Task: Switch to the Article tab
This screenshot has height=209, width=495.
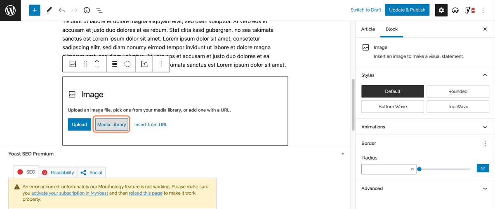Action: tap(368, 29)
